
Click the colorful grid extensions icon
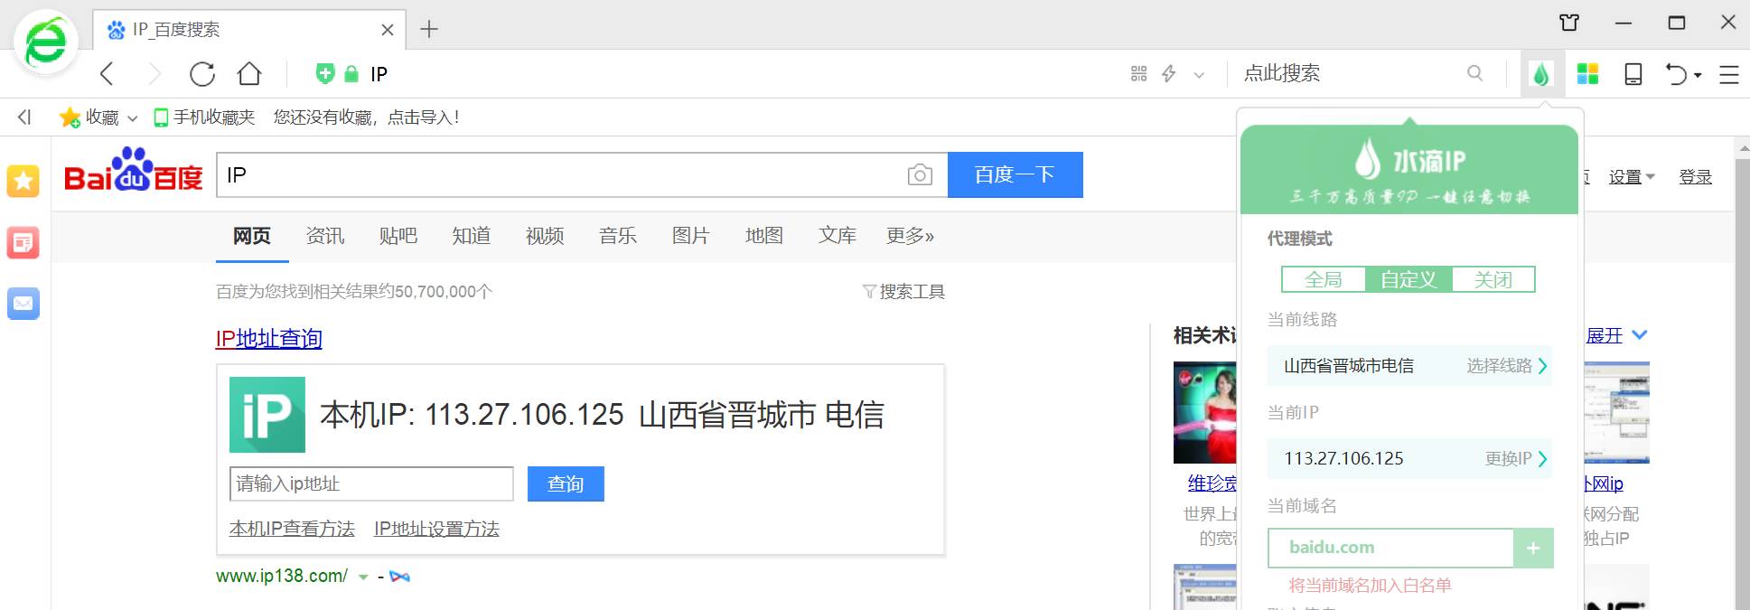click(1587, 74)
